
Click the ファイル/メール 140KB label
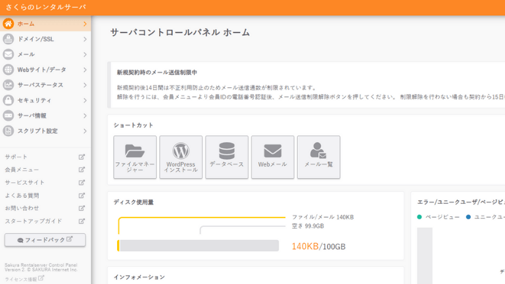click(x=323, y=217)
